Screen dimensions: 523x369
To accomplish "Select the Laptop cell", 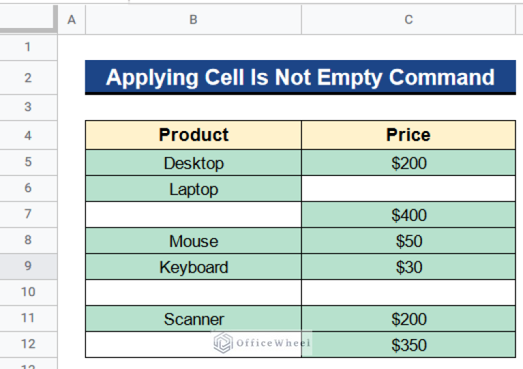I will (193, 189).
